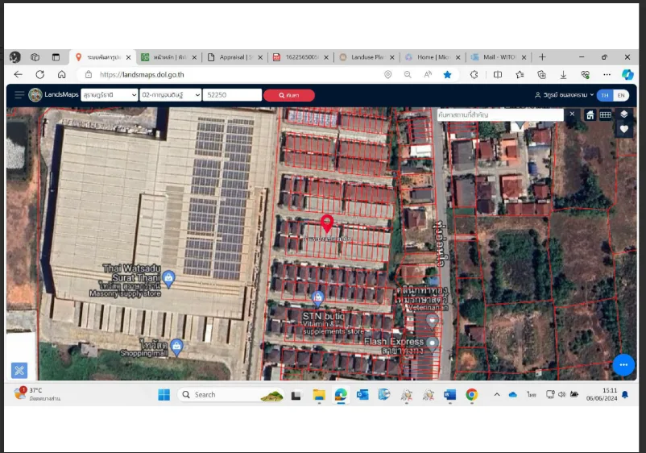Open the Copilot icon in Edge

pyautogui.click(x=627, y=75)
